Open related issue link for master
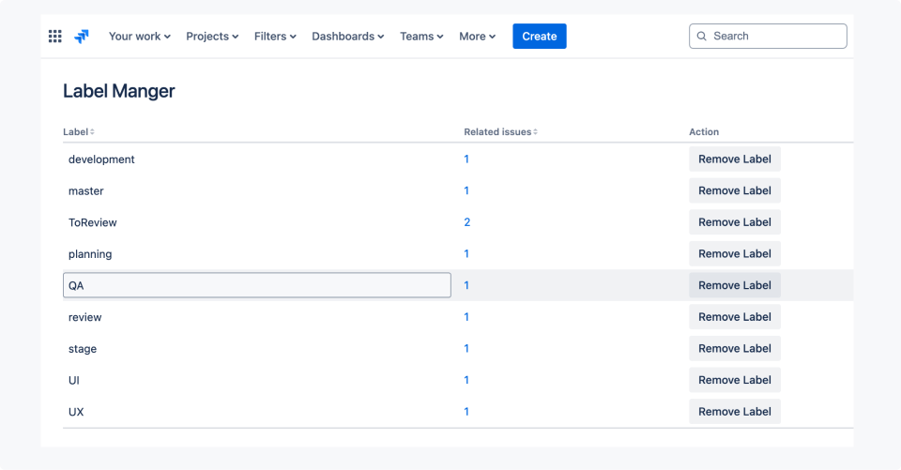901x470 pixels. [x=466, y=190]
